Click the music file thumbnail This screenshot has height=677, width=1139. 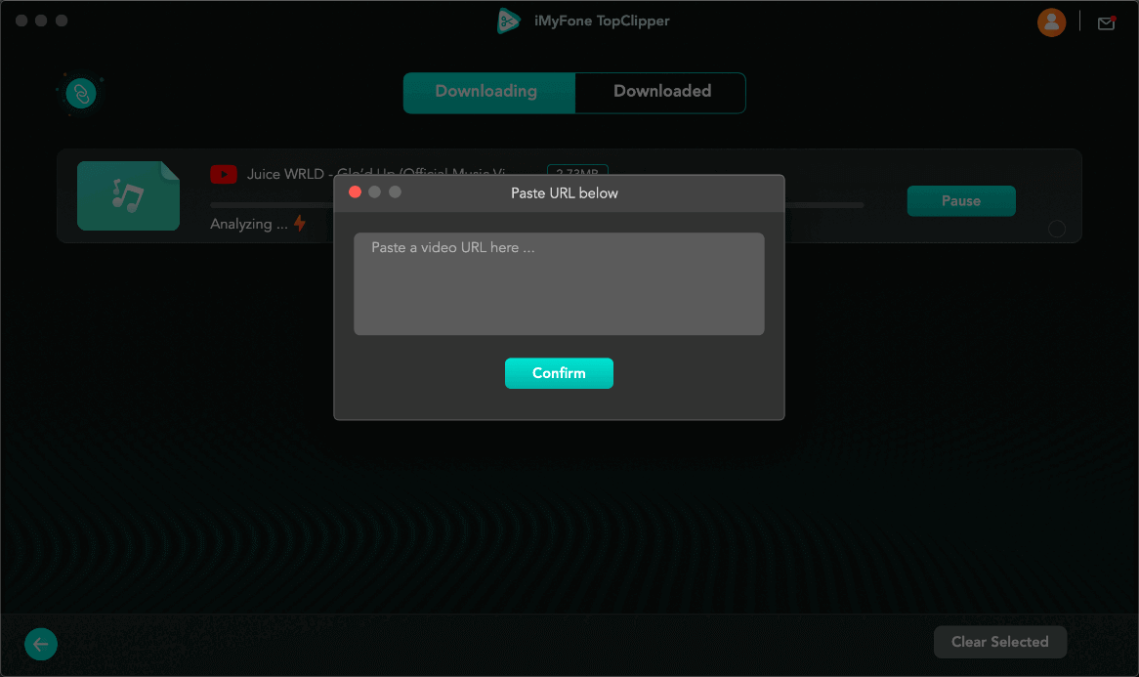point(128,196)
